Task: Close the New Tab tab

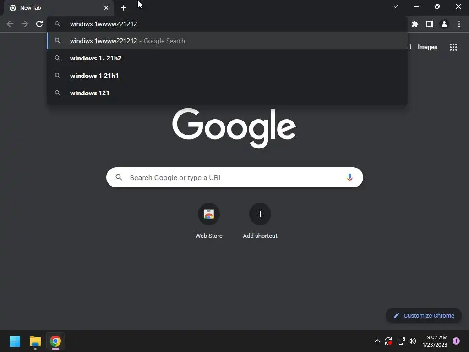Action: click(106, 8)
